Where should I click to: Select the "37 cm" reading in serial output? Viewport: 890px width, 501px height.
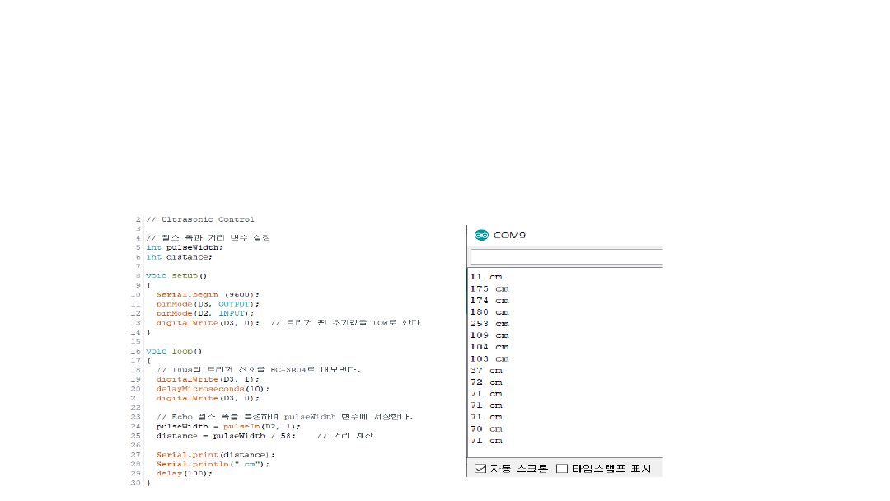(485, 371)
